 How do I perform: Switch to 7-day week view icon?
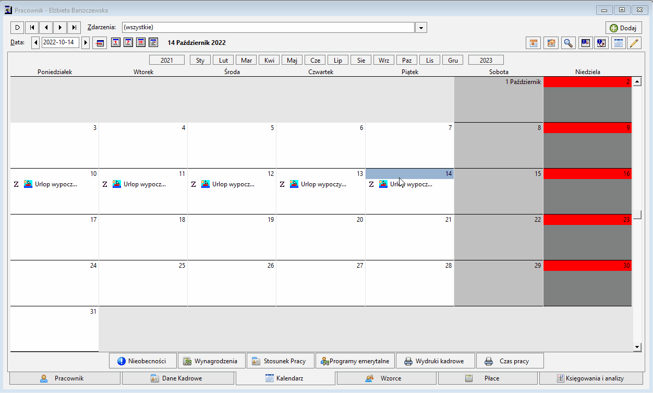(128, 42)
